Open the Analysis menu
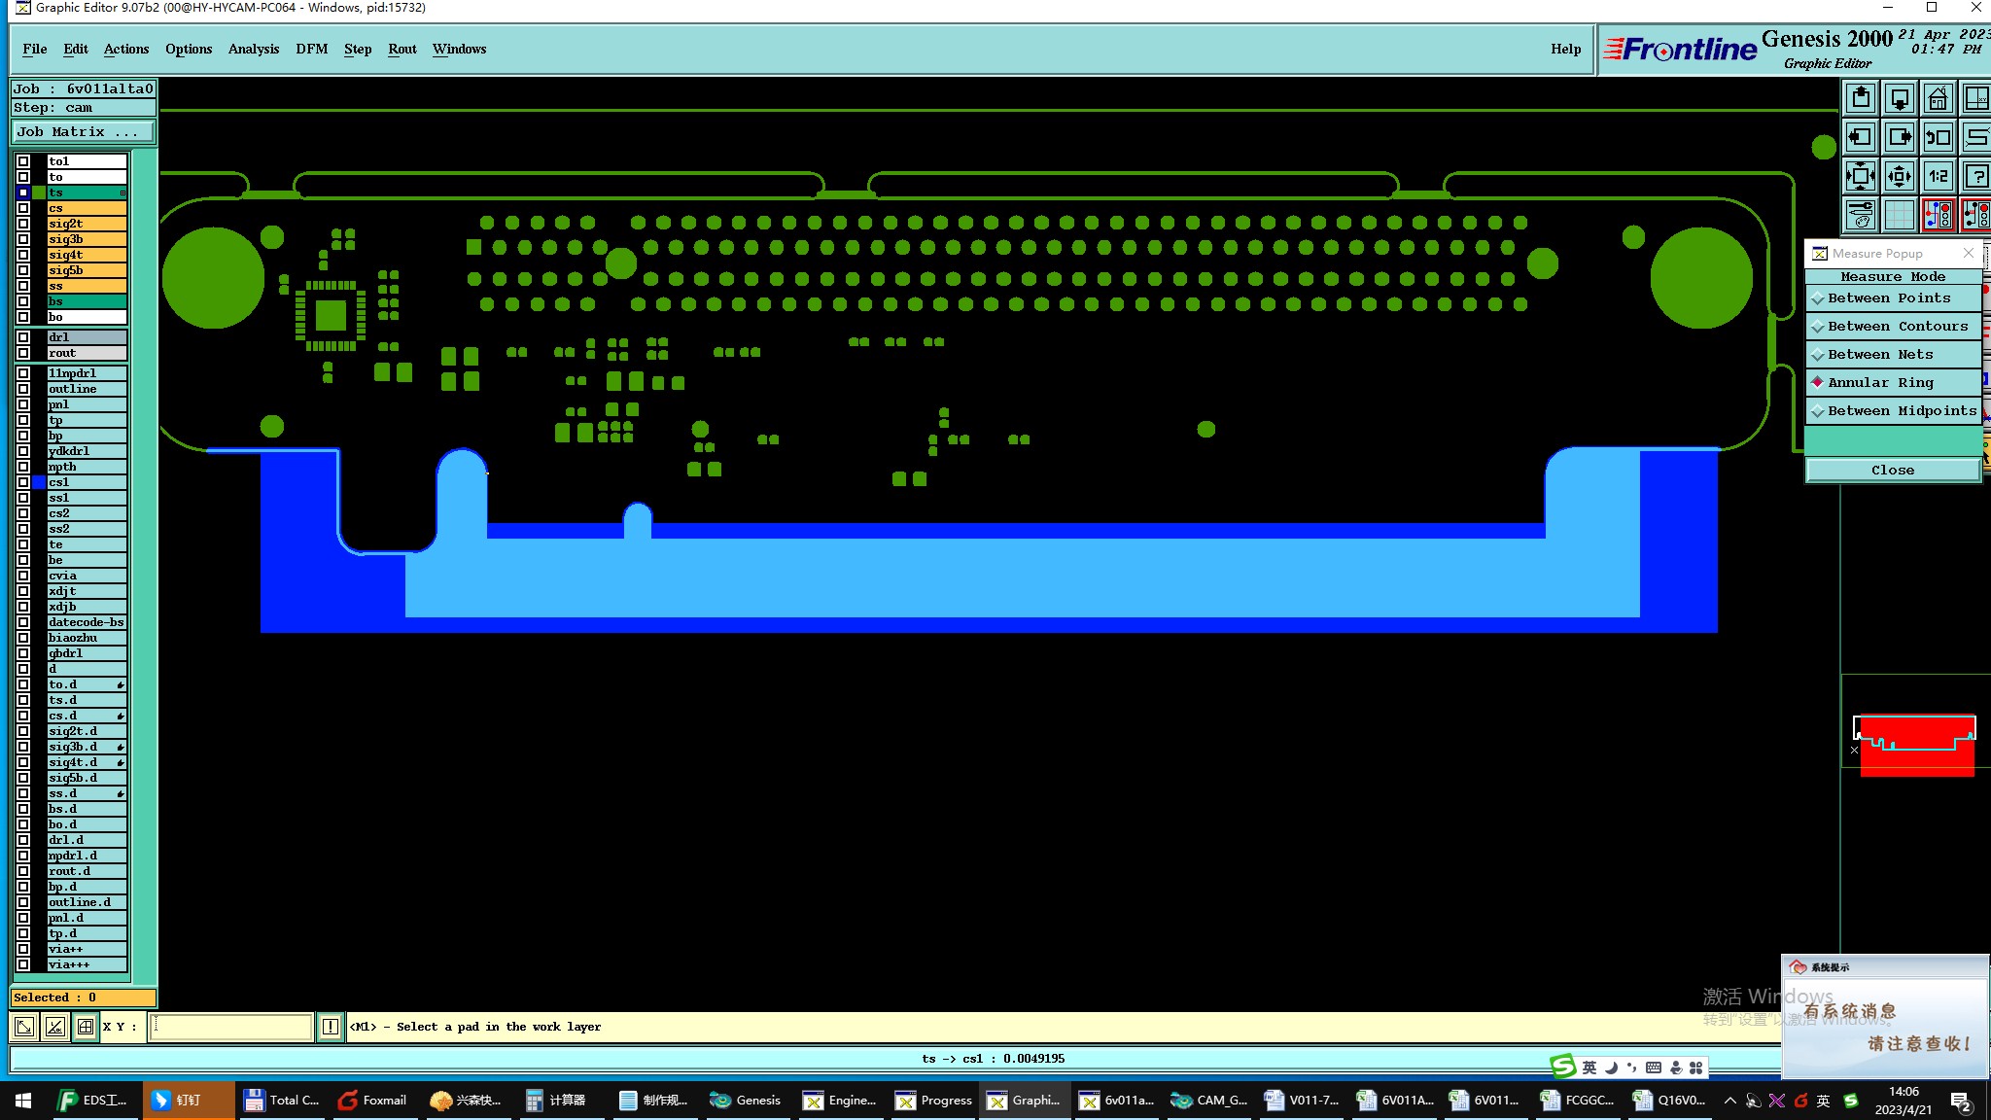The height and width of the screenshot is (1120, 1991). tap(253, 50)
